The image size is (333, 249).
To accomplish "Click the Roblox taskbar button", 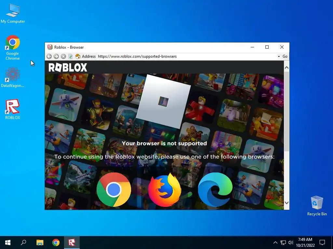I will click(72, 243).
